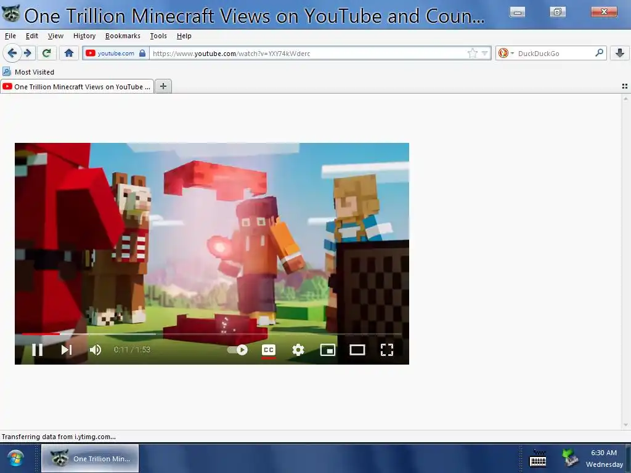The image size is (631, 473).
Task: Go back with the back arrow
Action: click(x=12, y=53)
